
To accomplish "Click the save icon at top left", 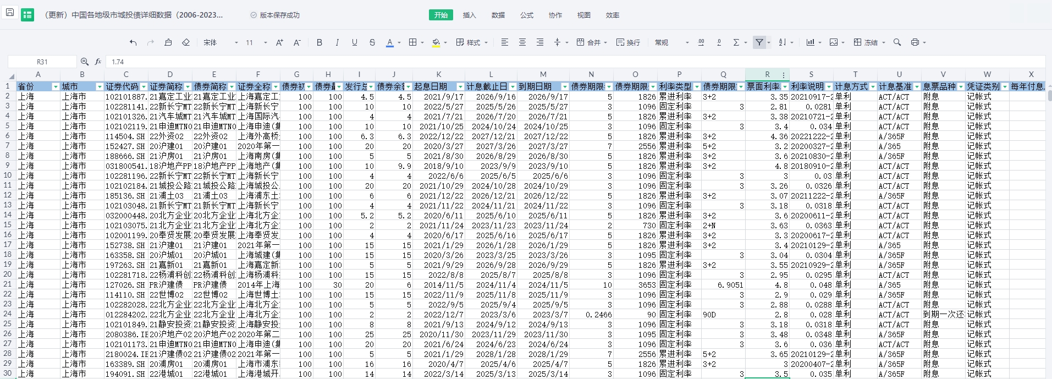I will (9, 12).
